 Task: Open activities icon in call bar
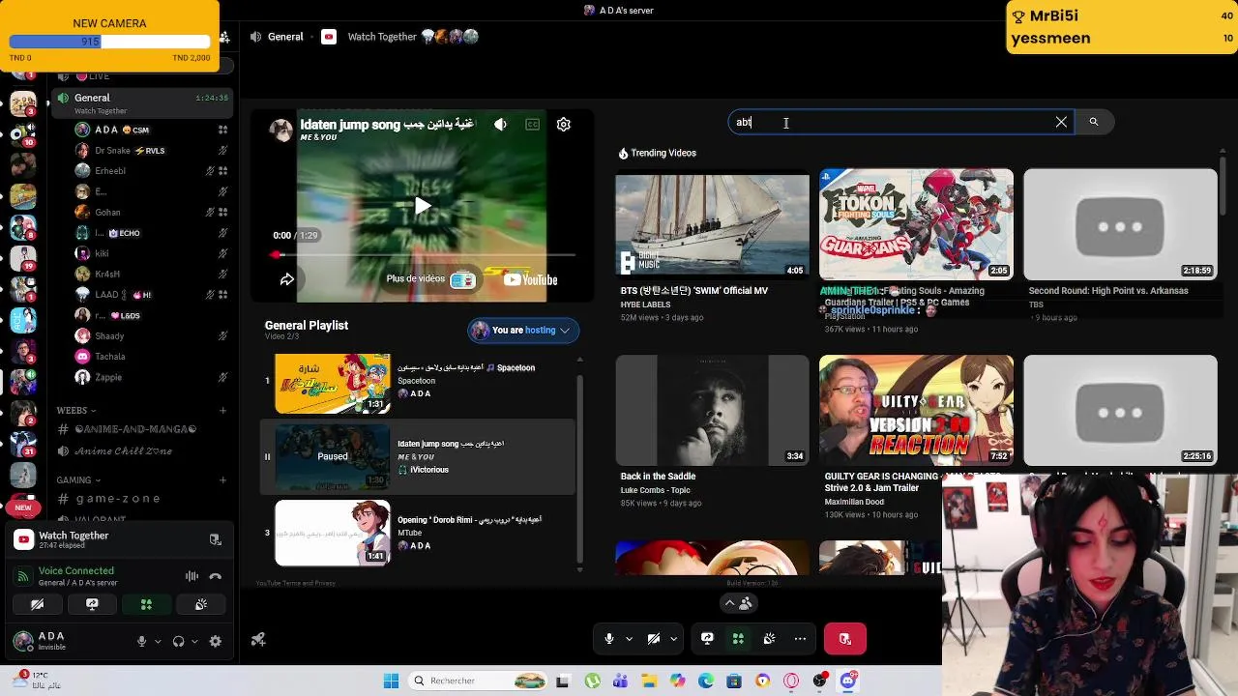[738, 639]
